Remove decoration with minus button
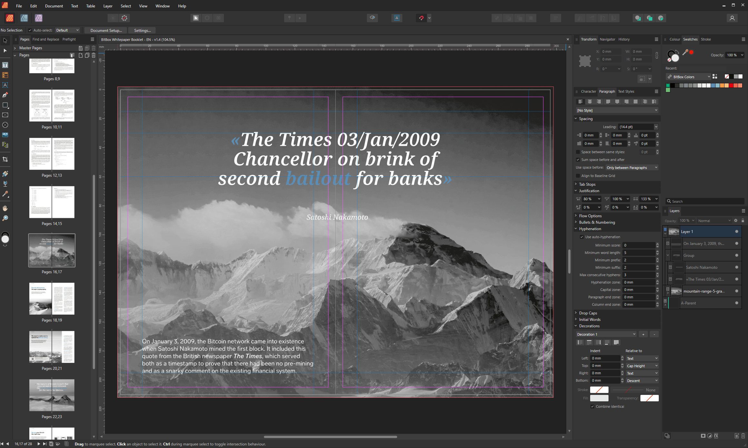 [x=654, y=334]
